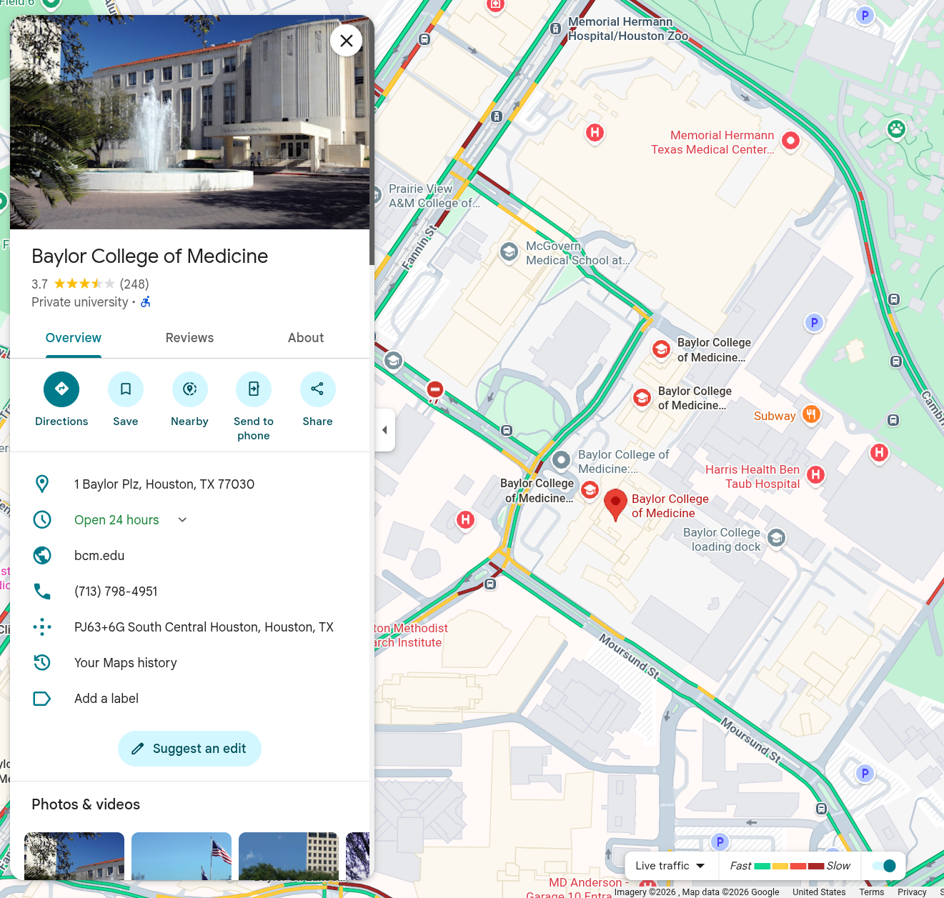Screen dimensions: 944x898
Task: Click the phone number (713) 798-4951
Action: [116, 592]
